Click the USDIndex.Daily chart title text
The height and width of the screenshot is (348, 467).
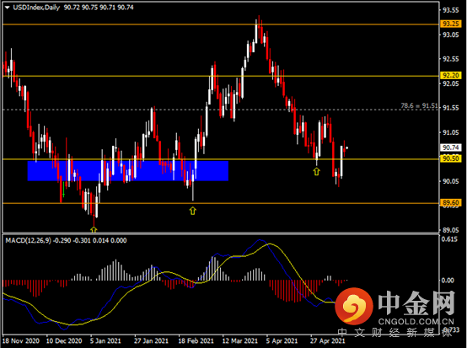[36, 8]
